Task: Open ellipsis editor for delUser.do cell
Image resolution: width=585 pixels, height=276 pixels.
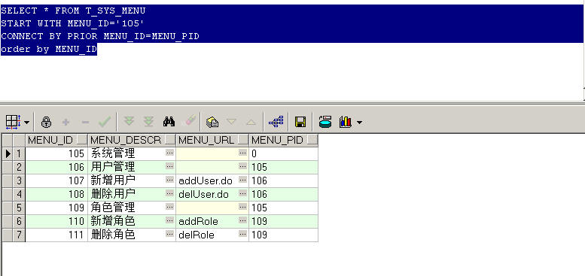Action: [x=243, y=193]
